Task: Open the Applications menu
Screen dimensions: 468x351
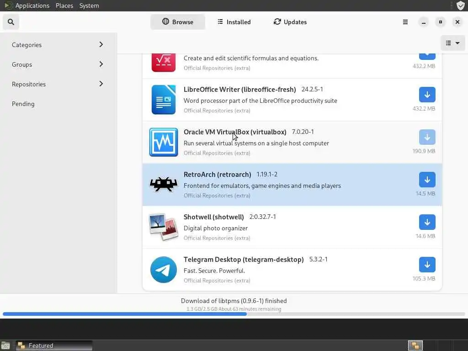Action: point(32,5)
